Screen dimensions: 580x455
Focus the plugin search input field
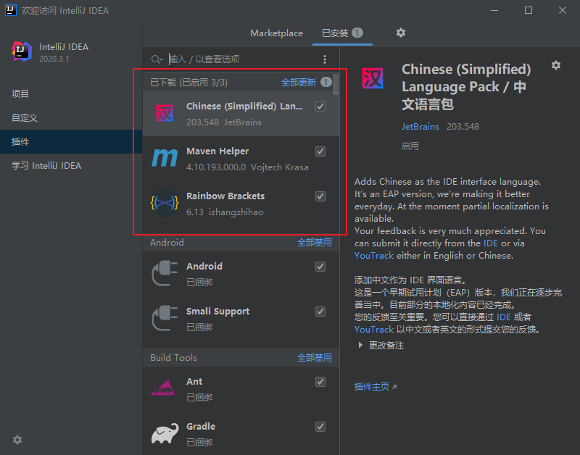coord(242,59)
